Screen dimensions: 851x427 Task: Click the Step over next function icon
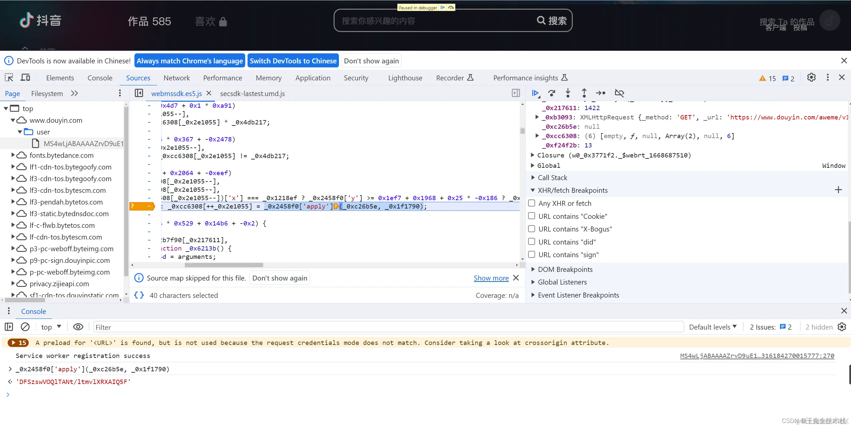point(552,93)
